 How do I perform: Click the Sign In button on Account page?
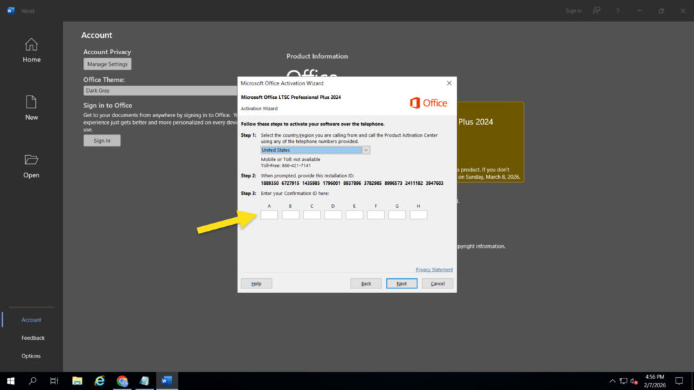[x=102, y=141]
